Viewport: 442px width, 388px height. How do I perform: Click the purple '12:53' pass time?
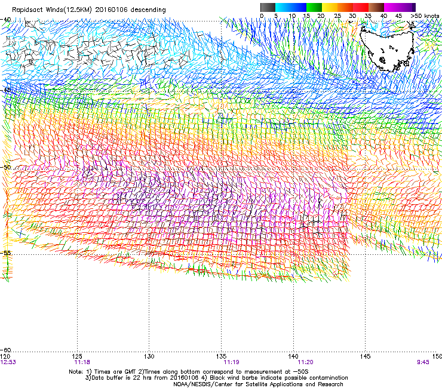(x=8, y=362)
